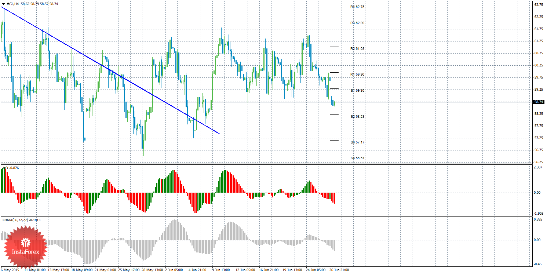547x273 pixels.
Task: Open the chart menu arrow beside #CL,H4
Action: pyautogui.click(x=3, y=4)
